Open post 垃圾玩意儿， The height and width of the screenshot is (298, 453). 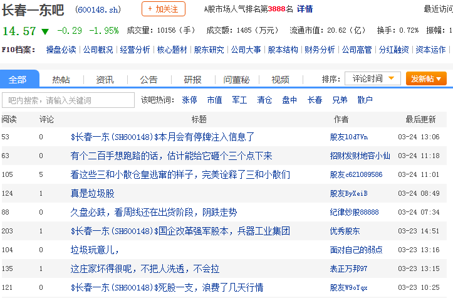95,250
